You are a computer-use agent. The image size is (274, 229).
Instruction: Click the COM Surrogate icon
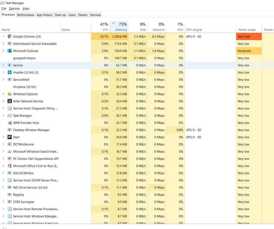[10, 202]
